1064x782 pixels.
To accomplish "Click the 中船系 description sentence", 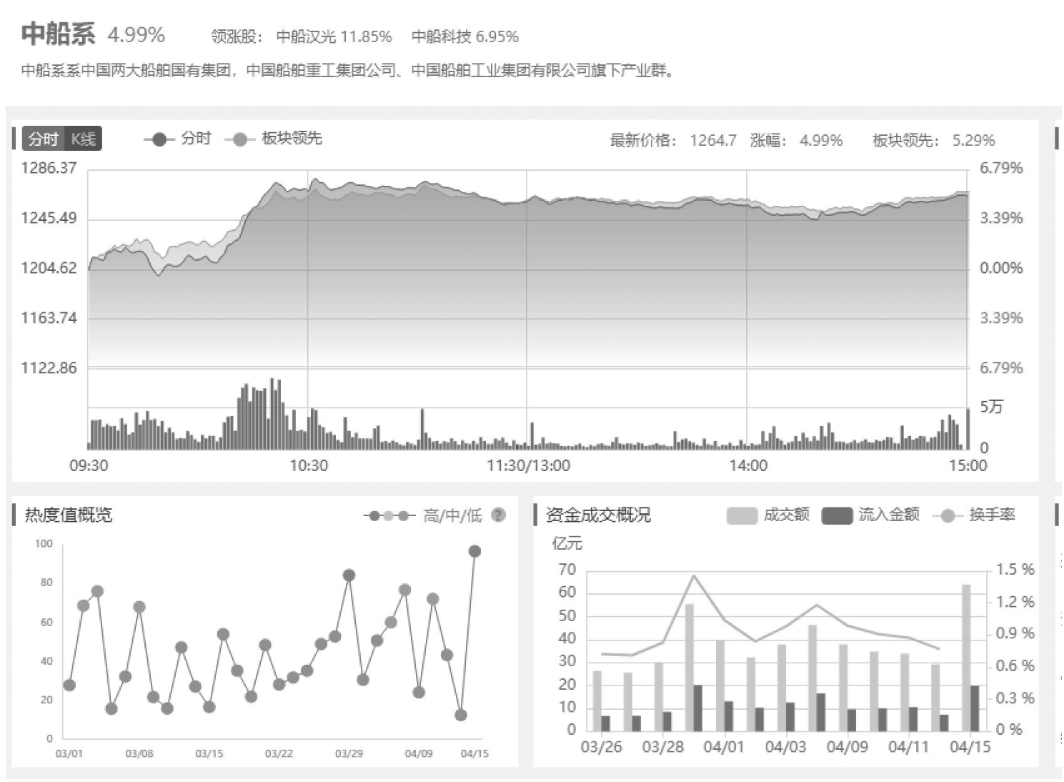I will tap(347, 71).
